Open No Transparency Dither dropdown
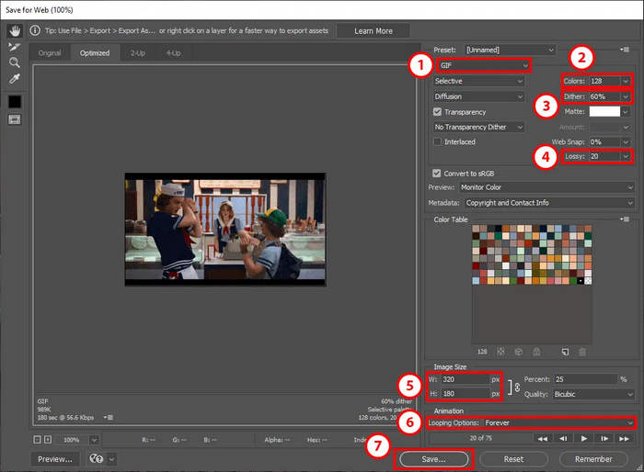The width and height of the screenshot is (644, 472). 478,127
